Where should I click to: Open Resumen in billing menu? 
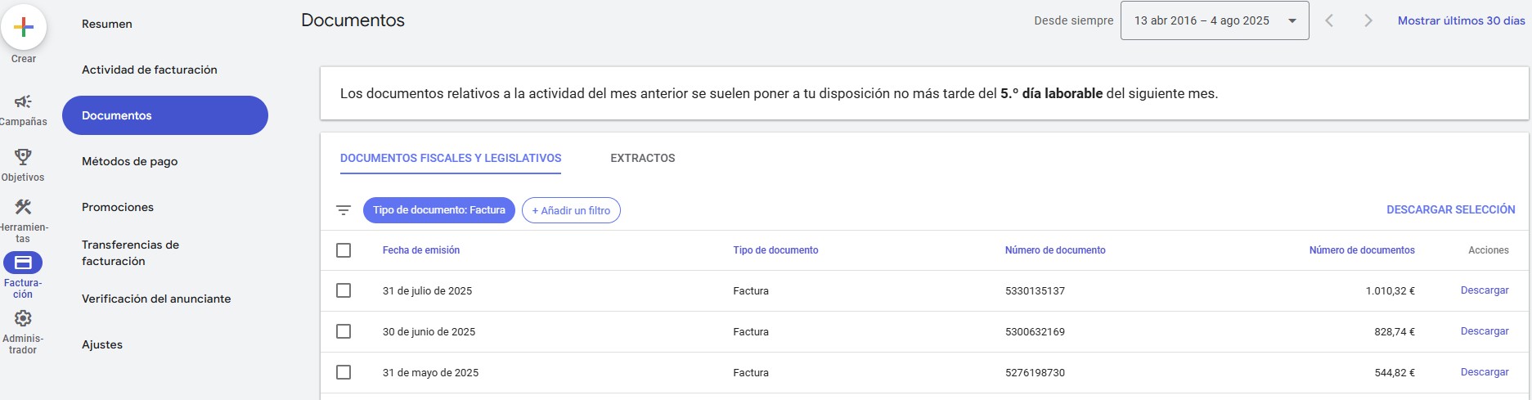point(107,24)
